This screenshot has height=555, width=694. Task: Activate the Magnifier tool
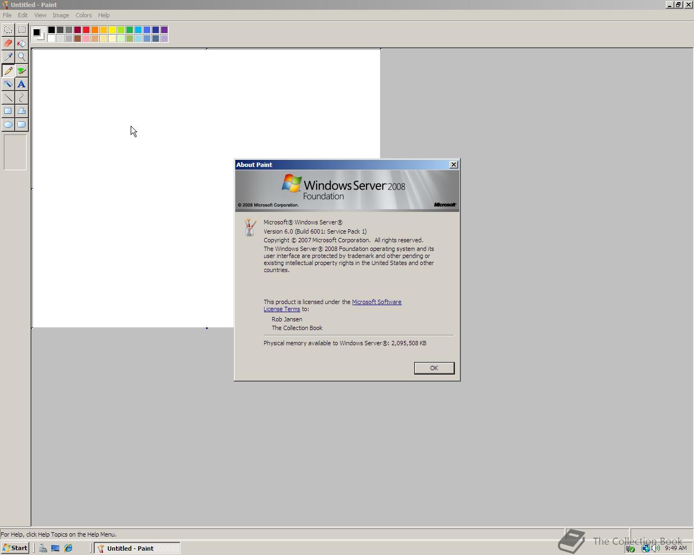coord(22,57)
